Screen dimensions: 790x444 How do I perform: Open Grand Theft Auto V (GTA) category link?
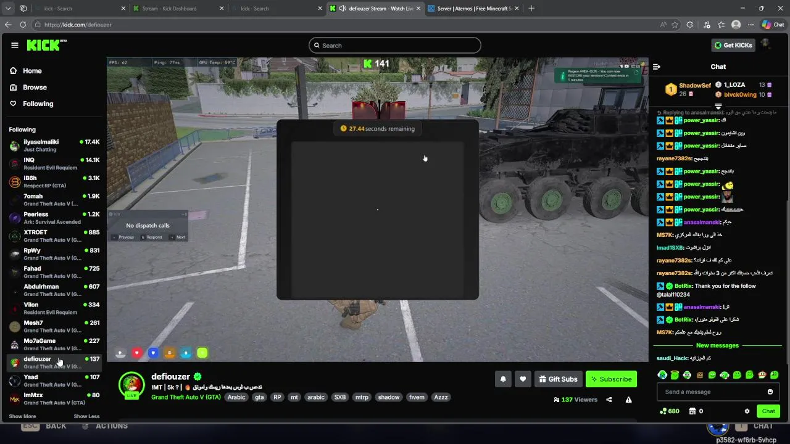click(x=186, y=397)
